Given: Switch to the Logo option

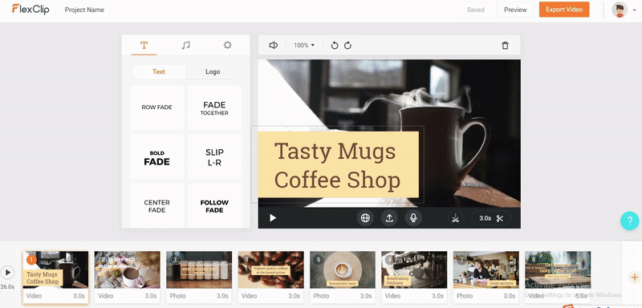Looking at the screenshot, I should (x=213, y=71).
